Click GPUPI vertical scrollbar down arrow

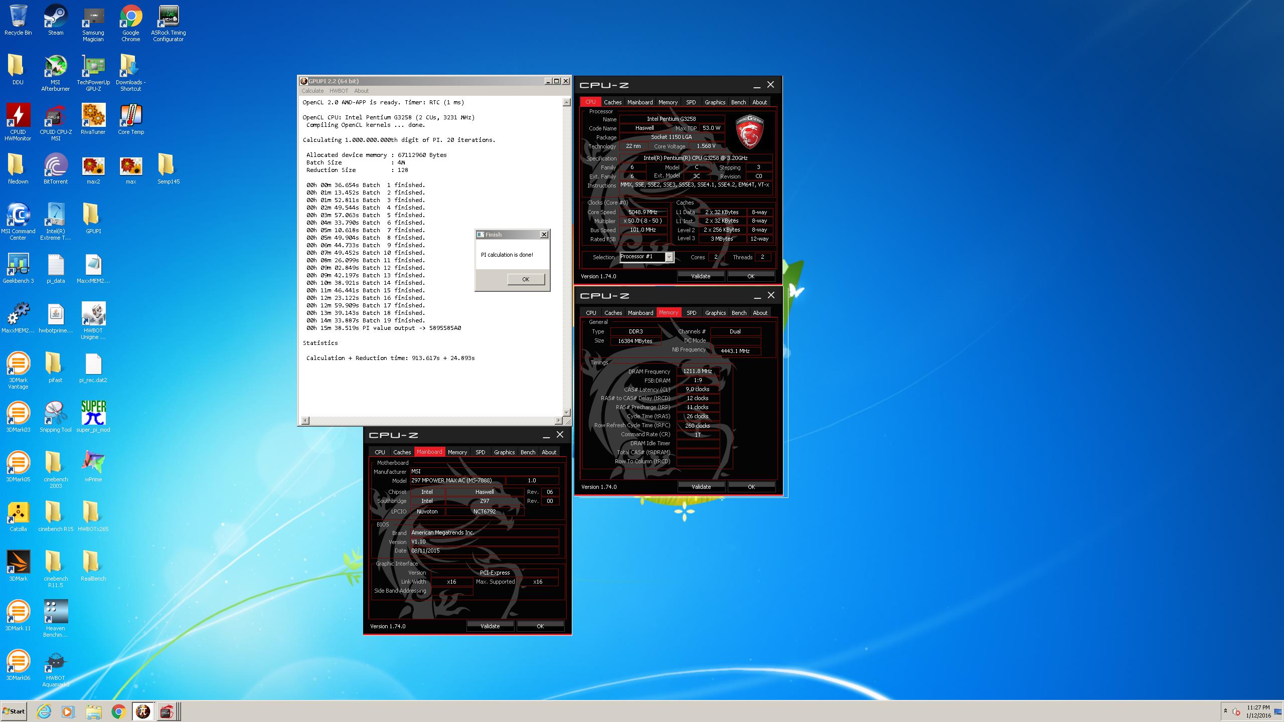tap(567, 413)
